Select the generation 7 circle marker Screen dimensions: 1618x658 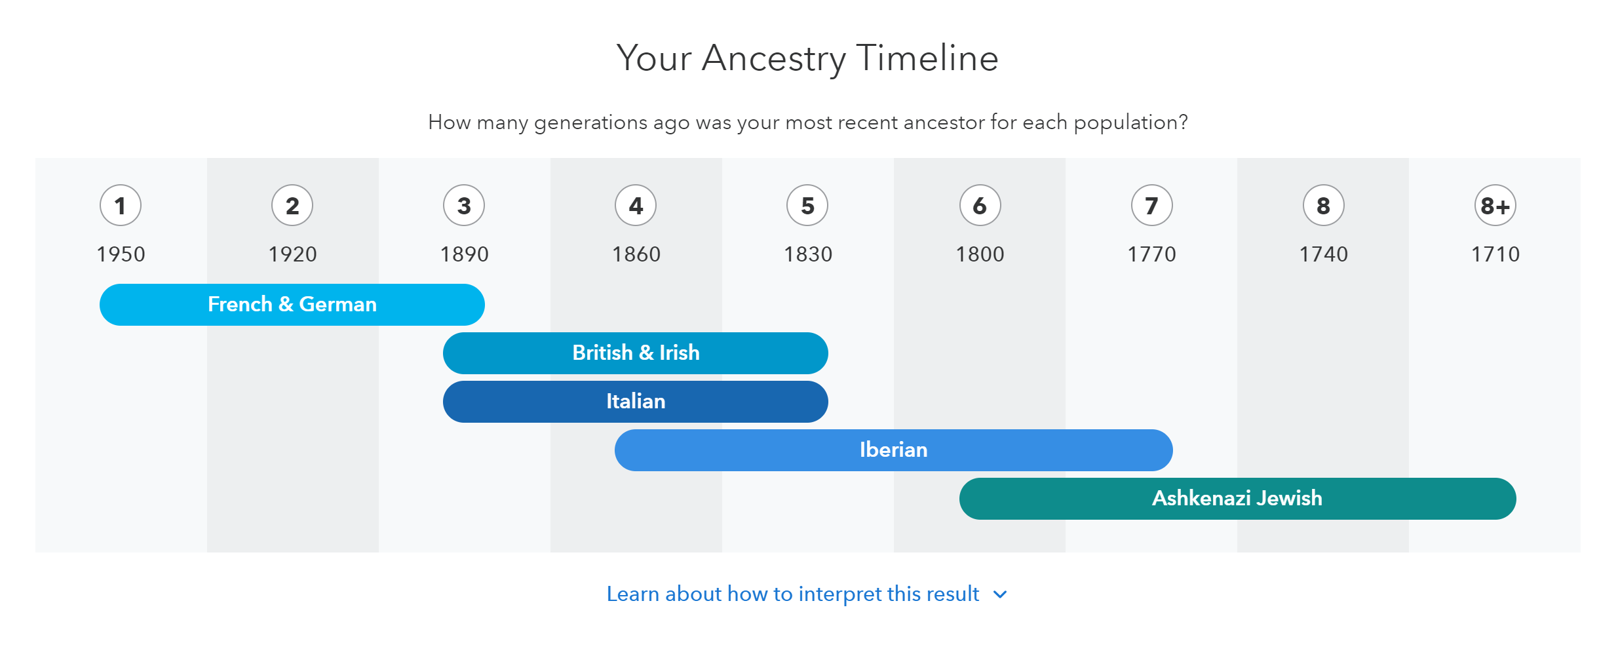[x=1152, y=206]
